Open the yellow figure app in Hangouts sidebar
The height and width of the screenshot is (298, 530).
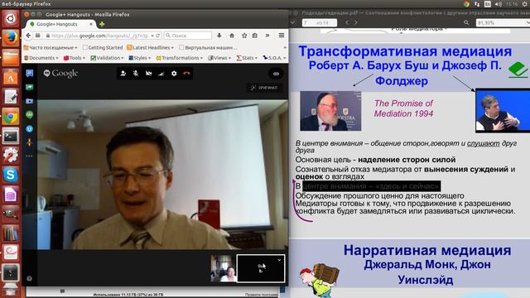point(30,142)
